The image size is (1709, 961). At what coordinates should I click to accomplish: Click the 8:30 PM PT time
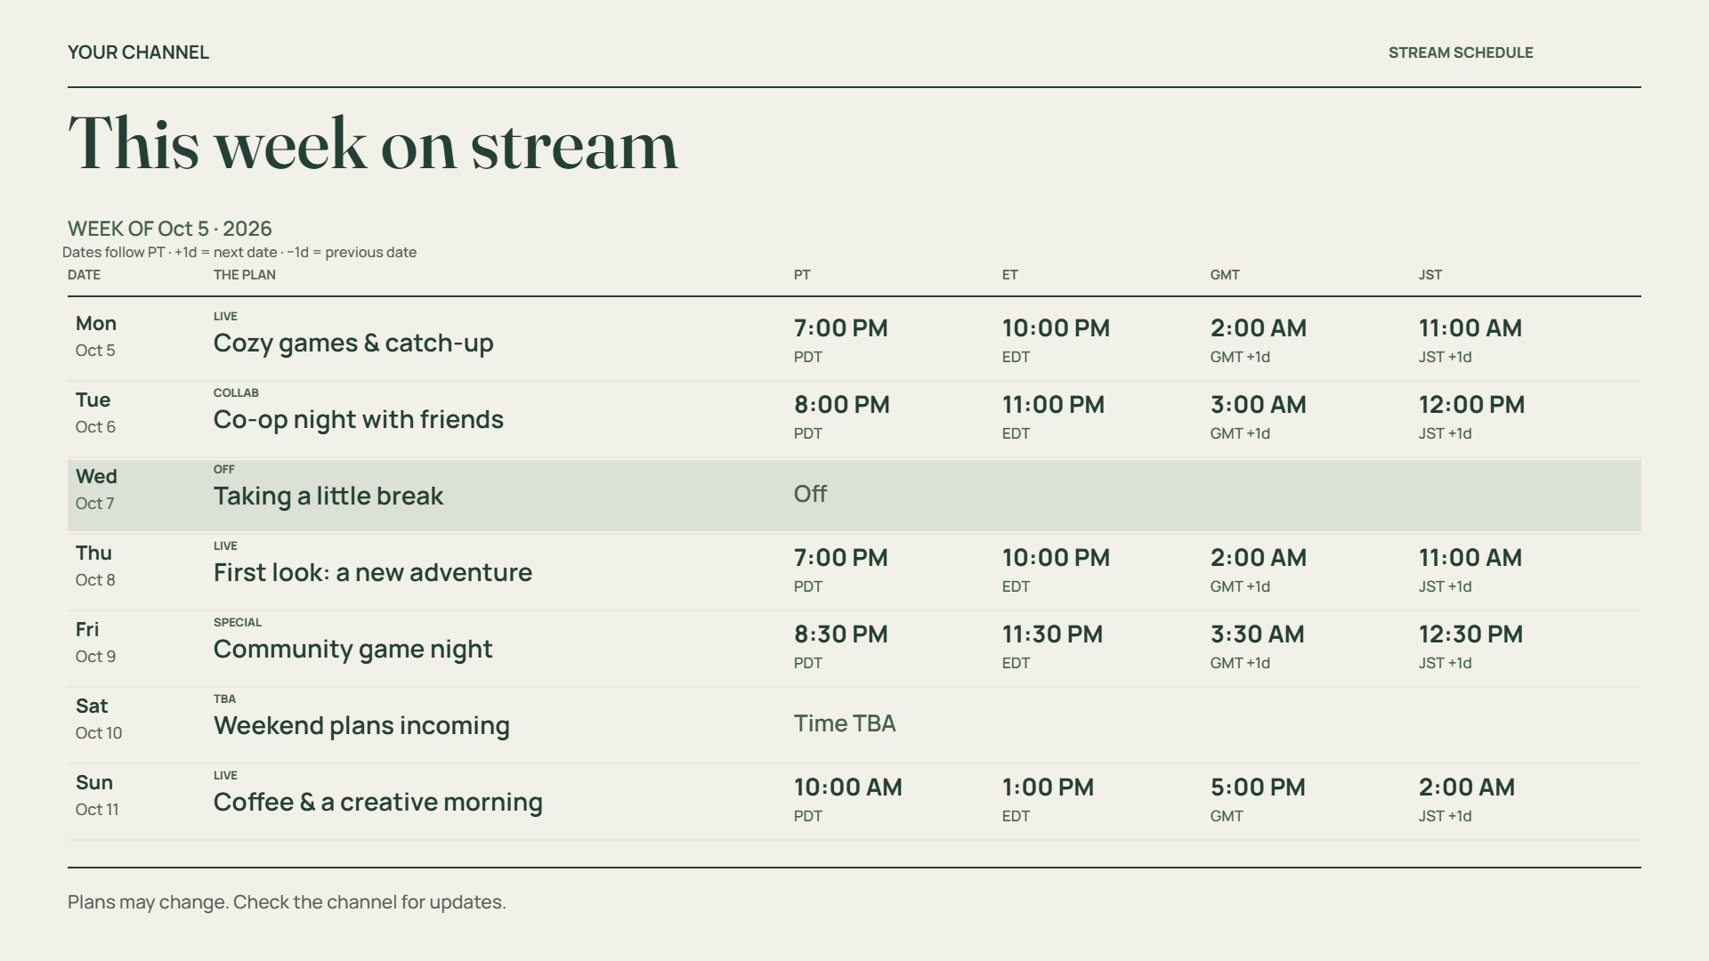[841, 634]
